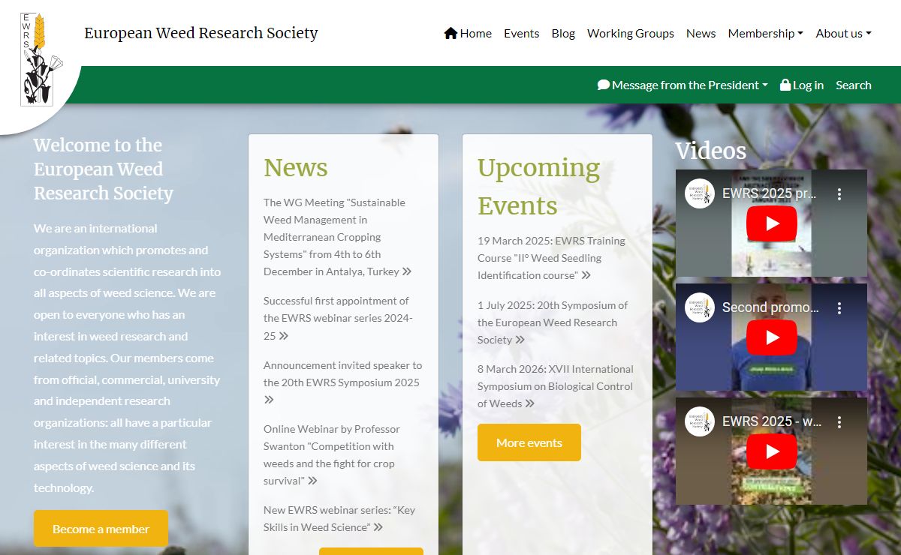Play the EWRS 2025 pr... video
This screenshot has width=901, height=555.
tap(771, 223)
